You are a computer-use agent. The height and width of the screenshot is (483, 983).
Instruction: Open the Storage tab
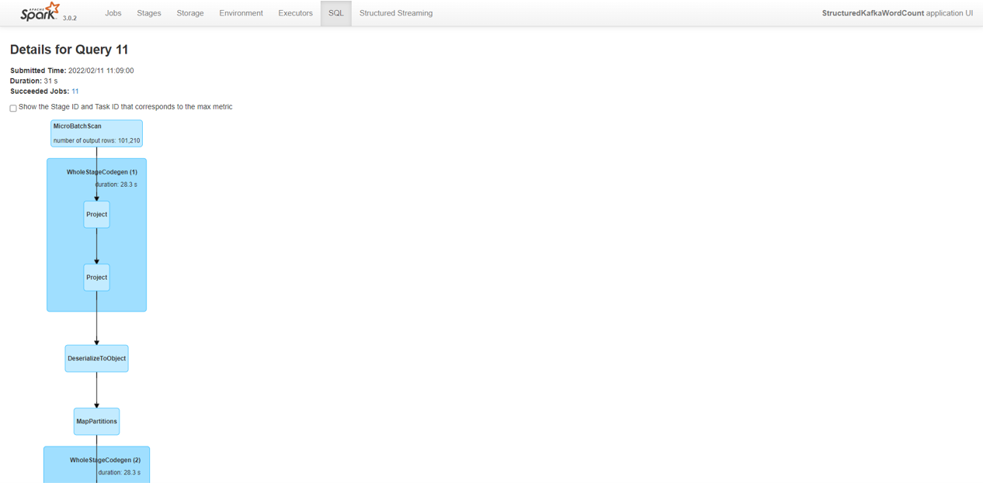(190, 13)
